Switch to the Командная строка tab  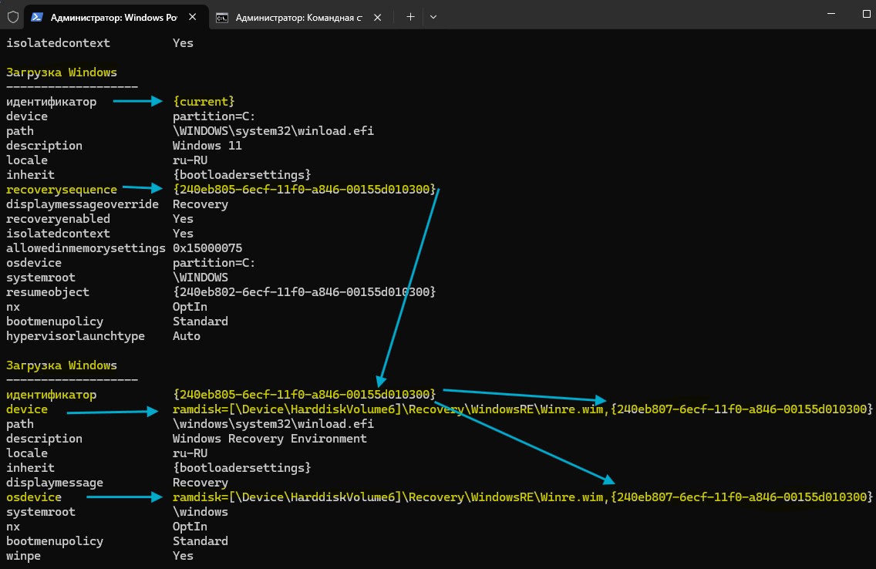299,17
